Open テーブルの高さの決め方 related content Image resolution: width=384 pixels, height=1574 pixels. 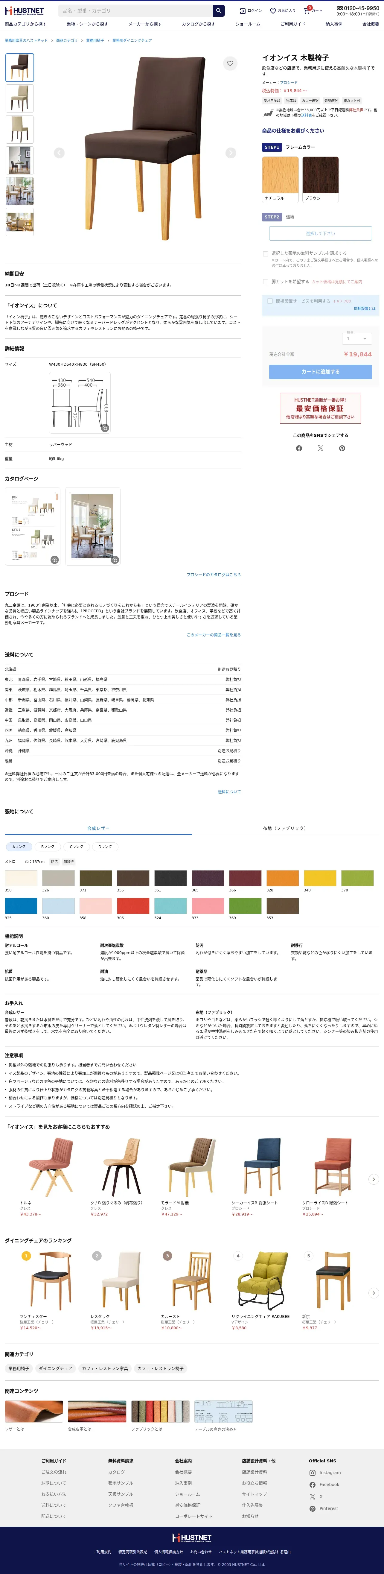click(x=223, y=1416)
